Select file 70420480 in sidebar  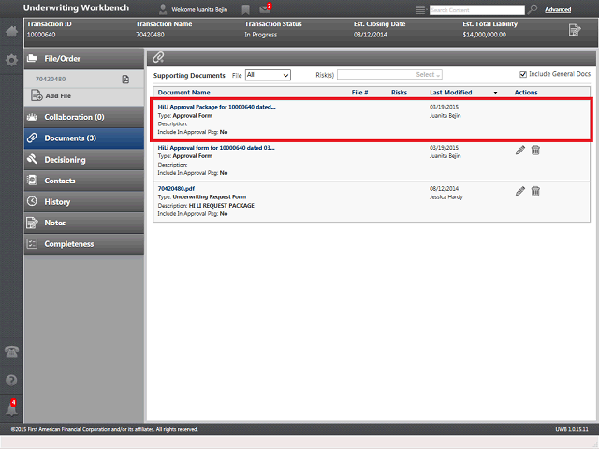(x=51, y=79)
